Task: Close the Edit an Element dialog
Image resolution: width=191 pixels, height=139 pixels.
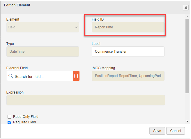Action: tap(185, 8)
